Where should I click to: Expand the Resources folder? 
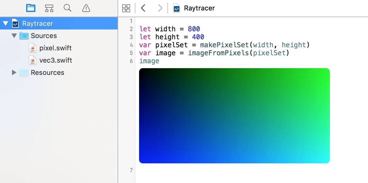pyautogui.click(x=14, y=72)
